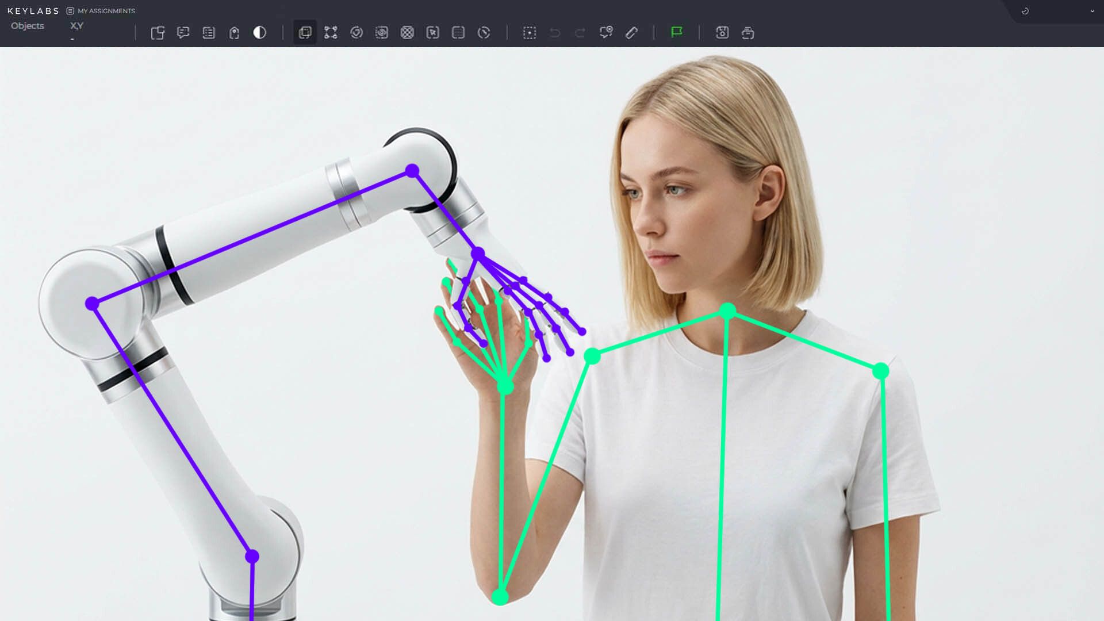Screen dimensions: 1104x621
Task: Click the green flag icon
Action: (677, 32)
